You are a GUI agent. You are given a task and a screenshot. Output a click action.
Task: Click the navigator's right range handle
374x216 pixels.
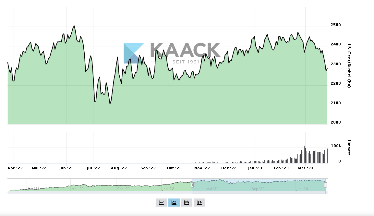[x=325, y=185]
